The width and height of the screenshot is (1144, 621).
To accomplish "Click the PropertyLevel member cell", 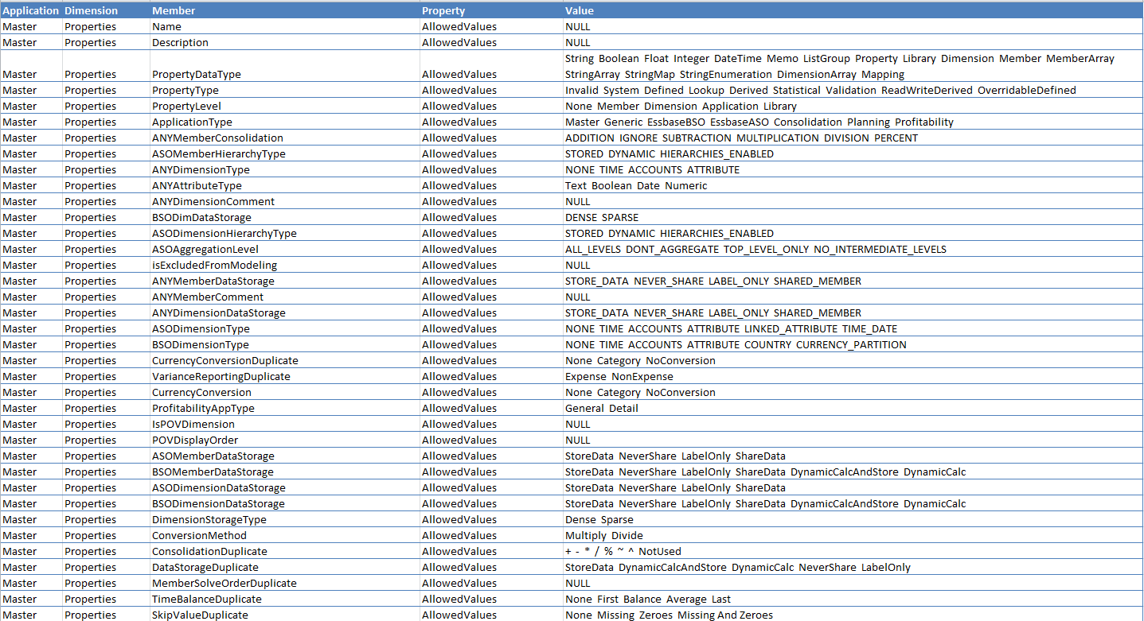I will [284, 107].
